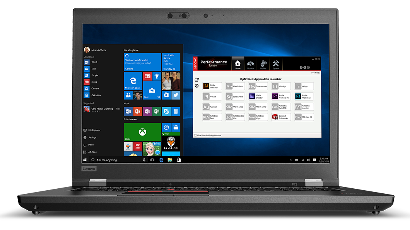The image size is (410, 230).
Task: Switch to the Monitor tab
Action: [250, 64]
